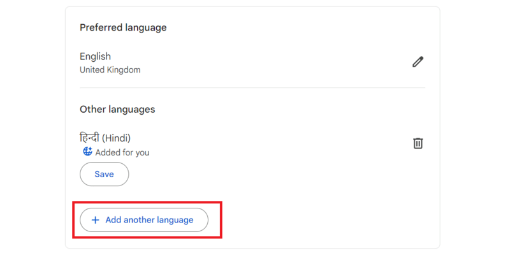
Task: Click the (Hindi) parenthetical label
Action: coord(118,138)
